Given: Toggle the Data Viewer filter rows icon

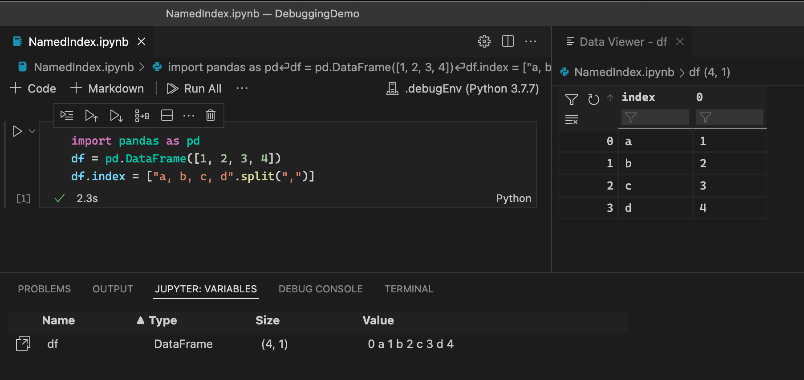Looking at the screenshot, I should (571, 99).
